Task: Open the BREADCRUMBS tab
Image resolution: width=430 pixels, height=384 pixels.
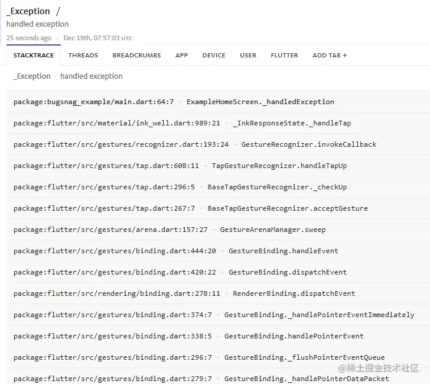Action: [x=136, y=55]
